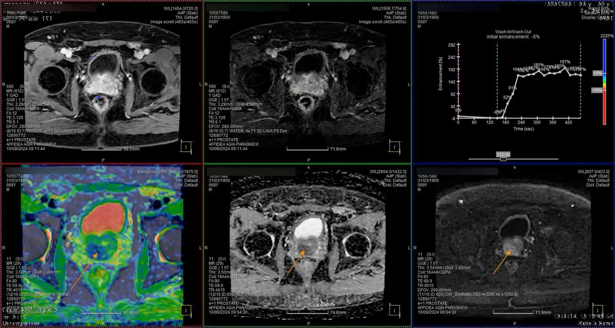Click the 197% peak data point on the curve
The width and height of the screenshot is (615, 328).
click(x=565, y=68)
